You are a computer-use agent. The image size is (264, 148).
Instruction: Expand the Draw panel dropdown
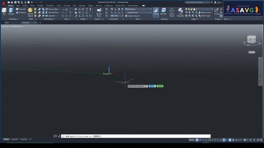(68, 19)
